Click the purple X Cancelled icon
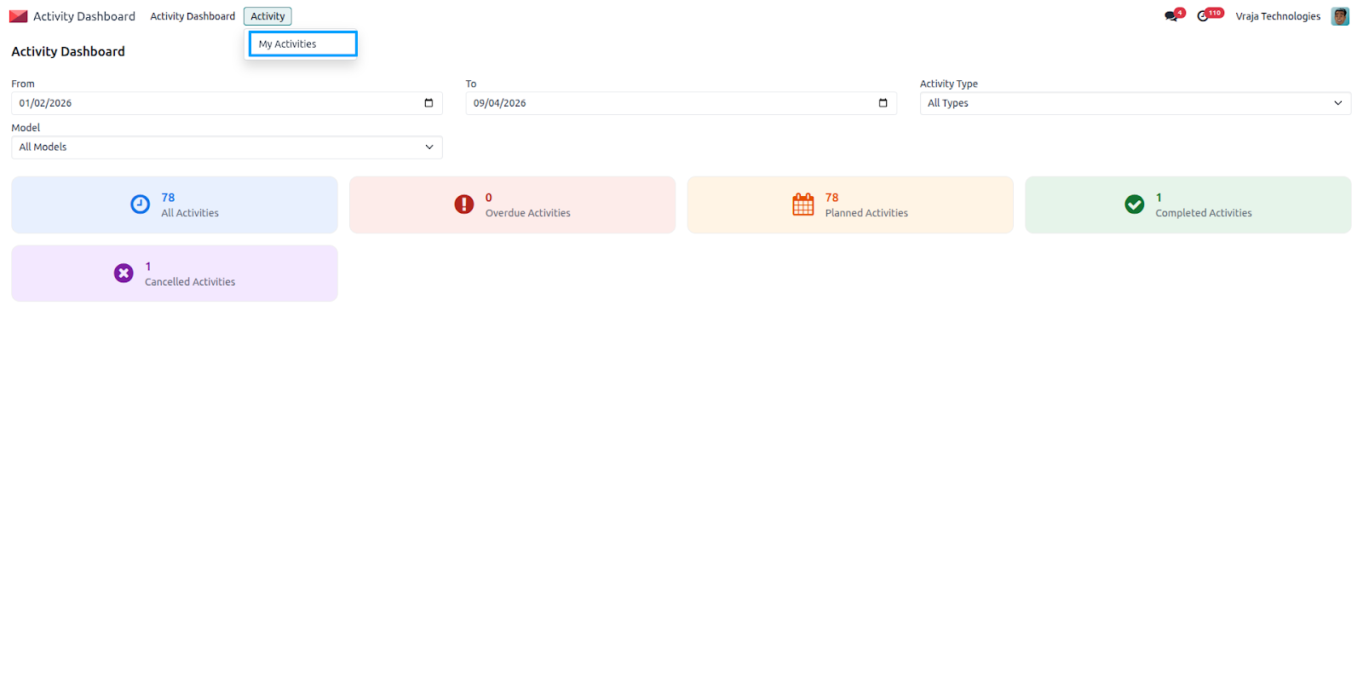Viewport: 1363px width, 686px height. point(124,273)
